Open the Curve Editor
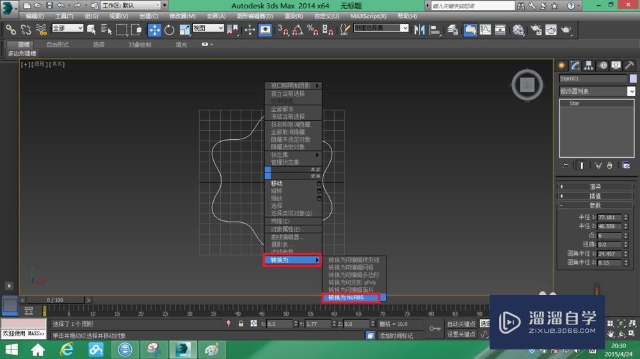The height and width of the screenshot is (359, 640). coord(485,30)
